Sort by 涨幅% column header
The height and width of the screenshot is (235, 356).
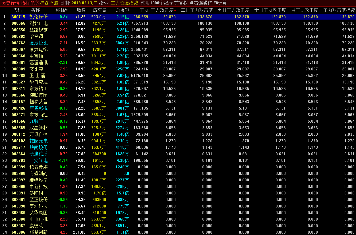[x=62, y=10]
